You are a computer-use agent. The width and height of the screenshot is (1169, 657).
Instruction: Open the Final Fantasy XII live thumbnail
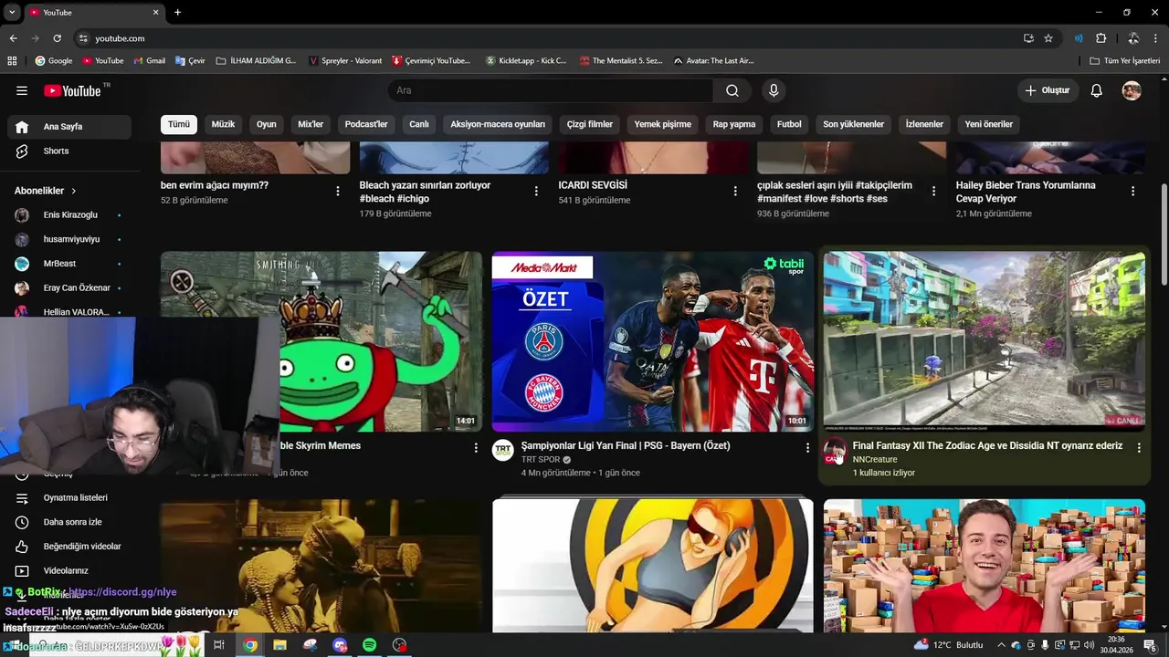coord(984,342)
